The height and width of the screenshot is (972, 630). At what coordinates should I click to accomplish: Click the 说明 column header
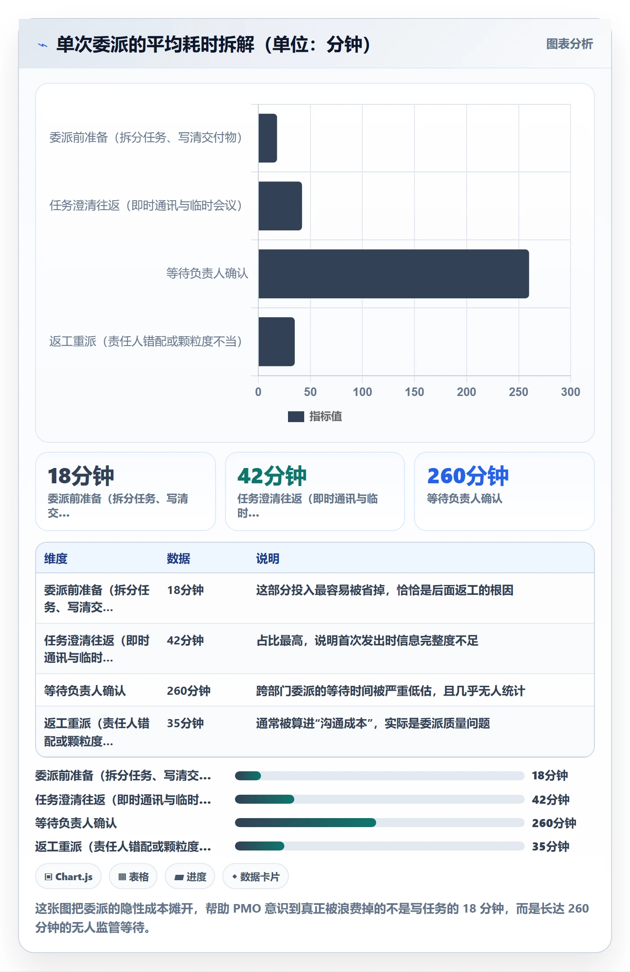(x=268, y=558)
